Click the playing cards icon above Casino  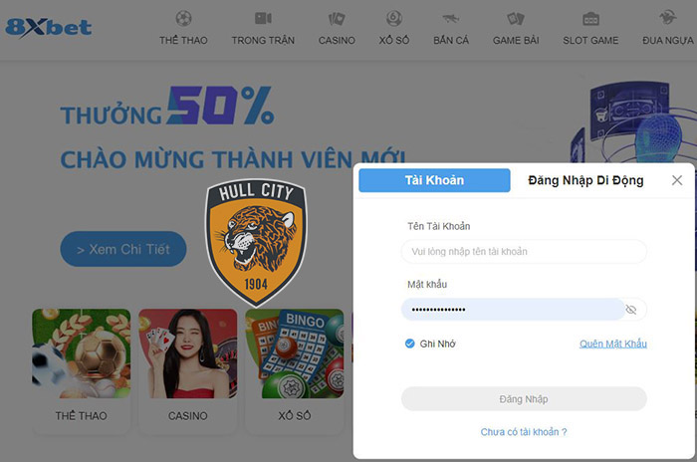pyautogui.click(x=337, y=19)
